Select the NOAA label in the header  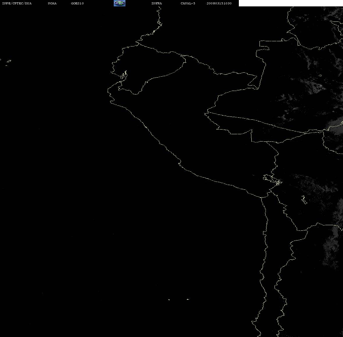52,3
